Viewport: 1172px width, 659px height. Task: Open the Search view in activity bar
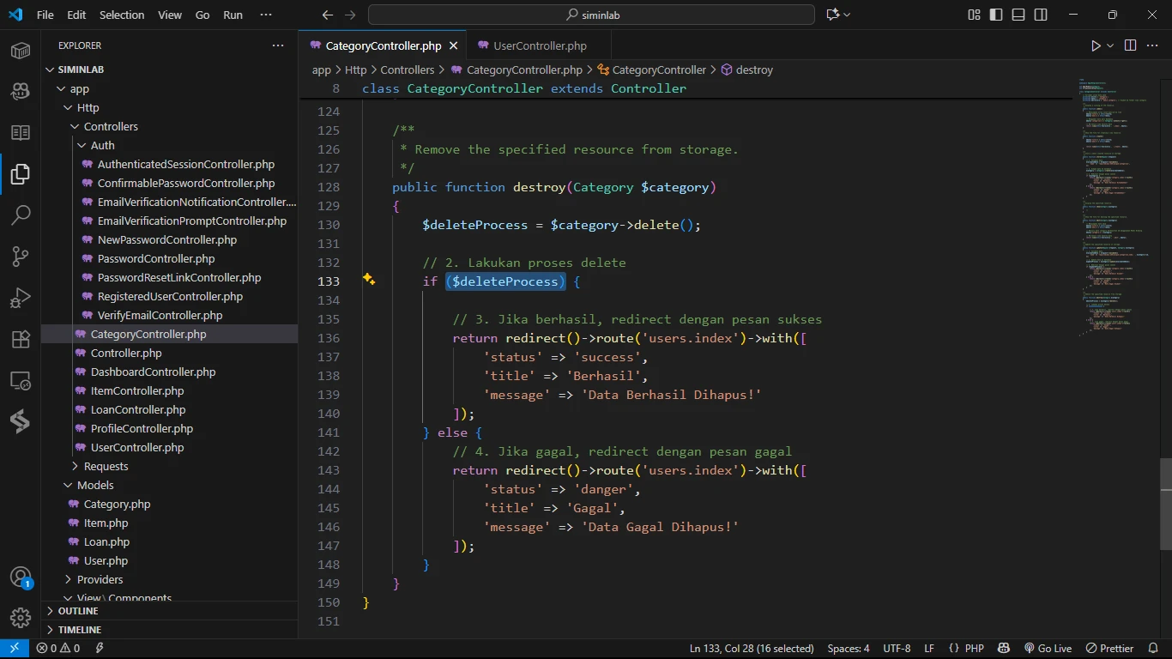(21, 215)
